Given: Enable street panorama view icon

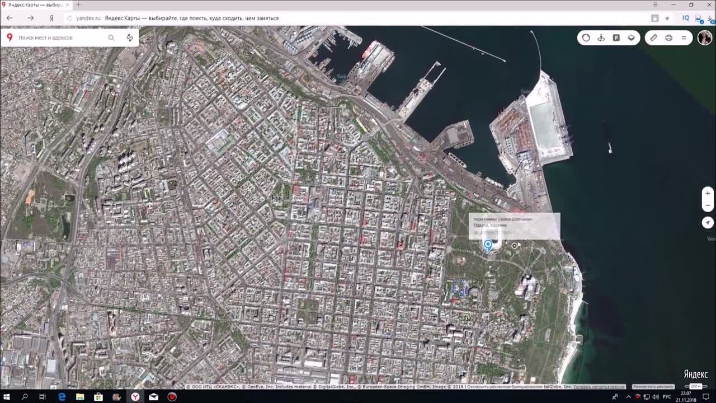Looking at the screenshot, I should [601, 38].
